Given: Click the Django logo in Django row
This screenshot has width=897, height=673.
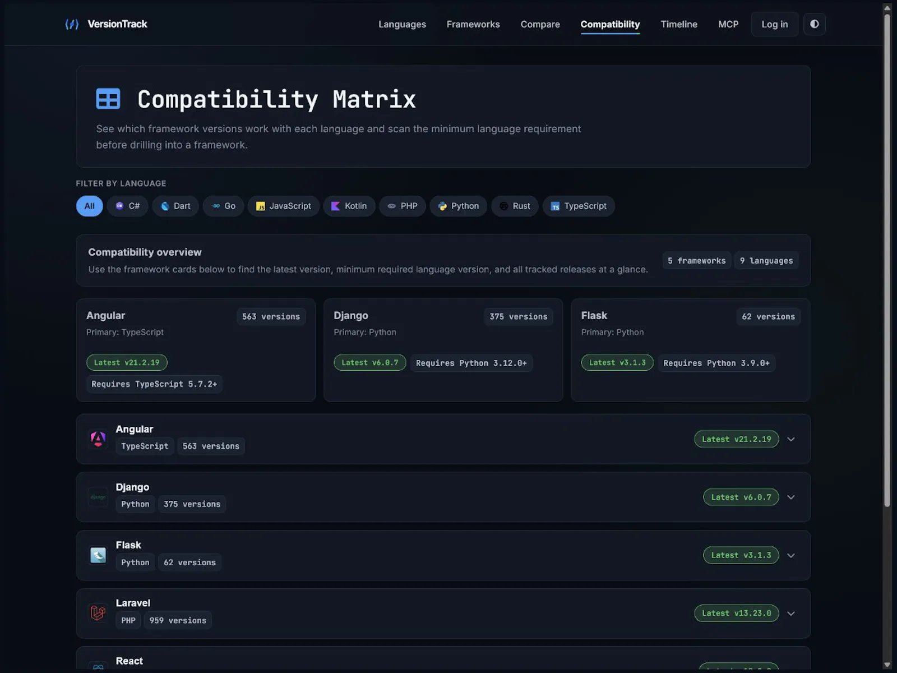Looking at the screenshot, I should pos(98,497).
